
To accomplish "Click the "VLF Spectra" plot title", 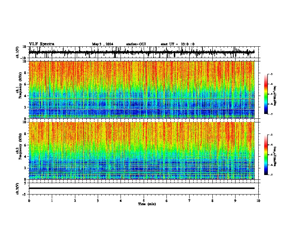I will tap(42, 44).
